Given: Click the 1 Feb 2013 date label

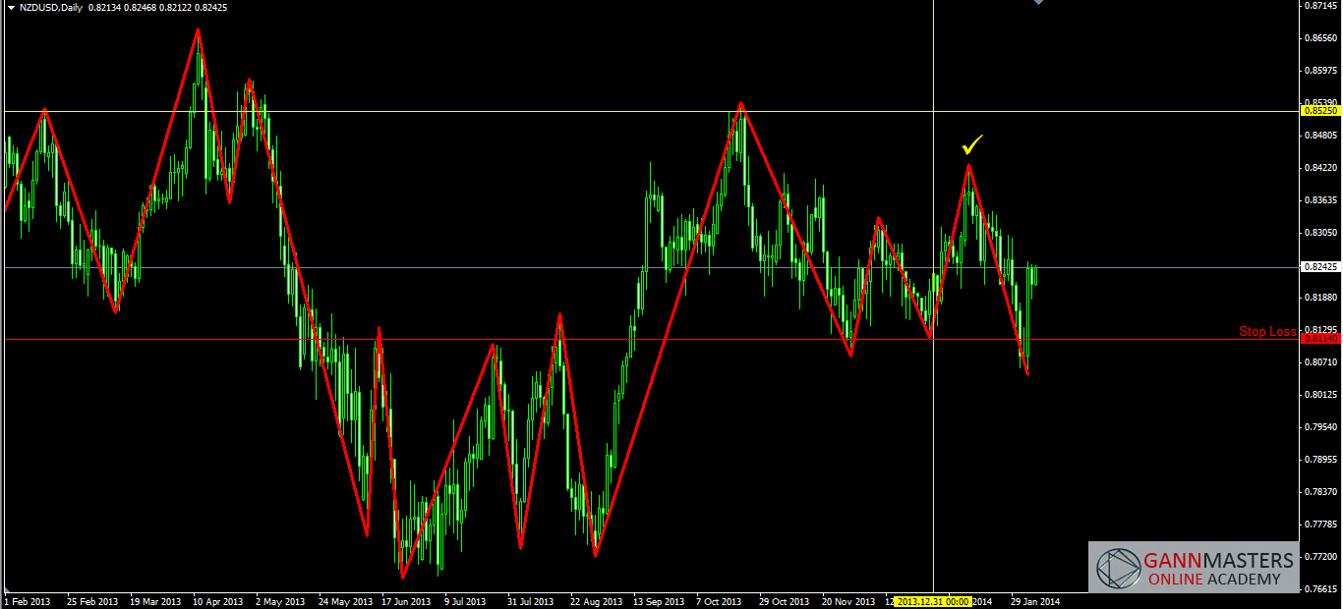Looking at the screenshot, I should click(28, 601).
